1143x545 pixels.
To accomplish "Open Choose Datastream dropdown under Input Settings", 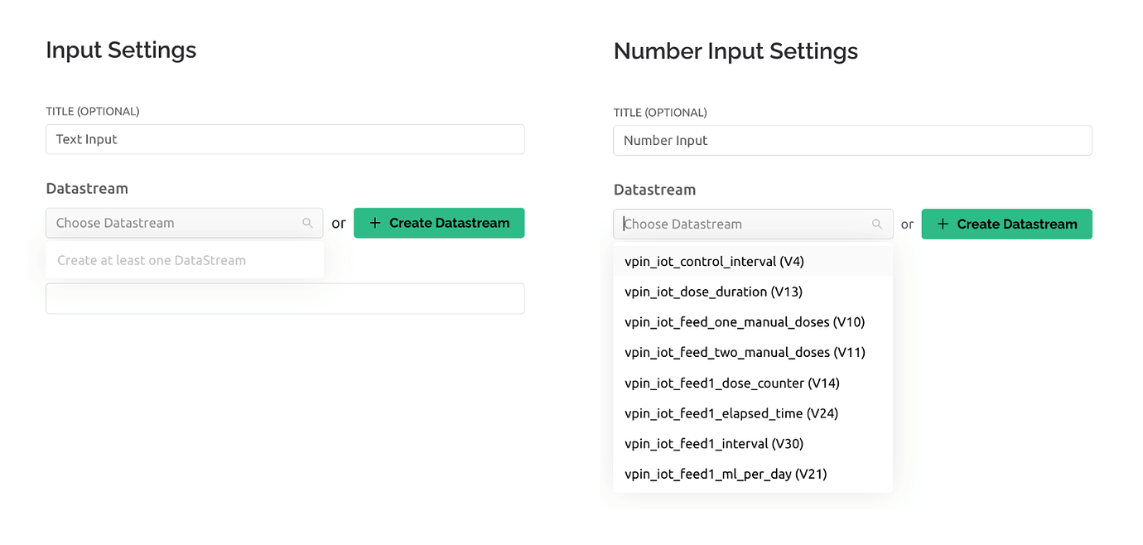I will coord(185,223).
